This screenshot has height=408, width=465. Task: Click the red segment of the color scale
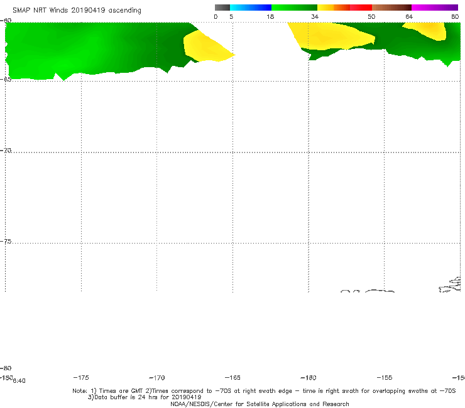point(361,8)
